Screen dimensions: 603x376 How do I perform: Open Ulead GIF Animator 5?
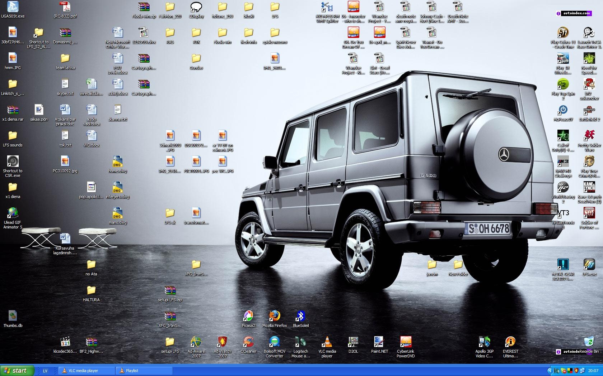tap(13, 213)
